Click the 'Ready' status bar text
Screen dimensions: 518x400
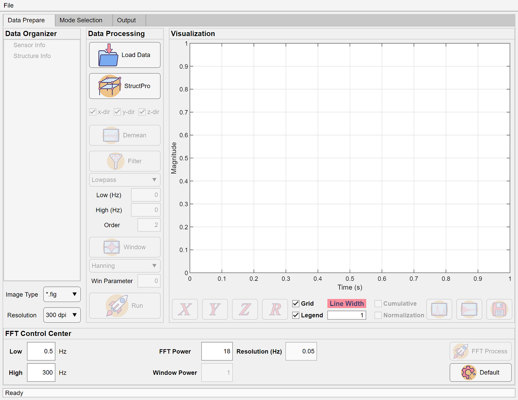point(14,393)
